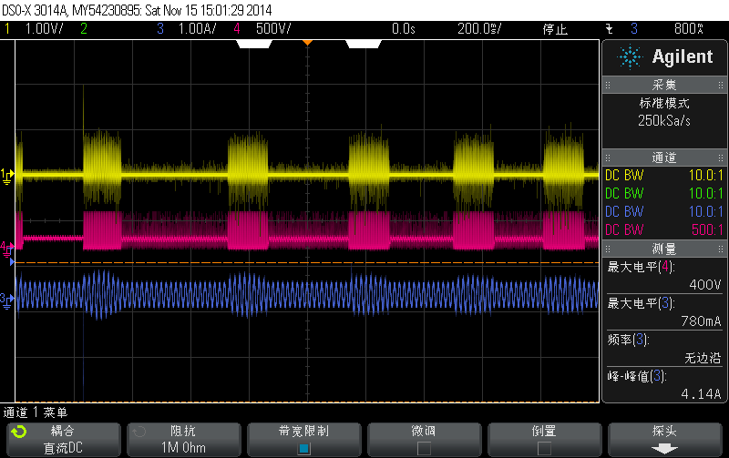Image resolution: width=729 pixels, height=458 pixels.
Task: Select channel 4 scale 500V/ readout
Action: (x=273, y=29)
